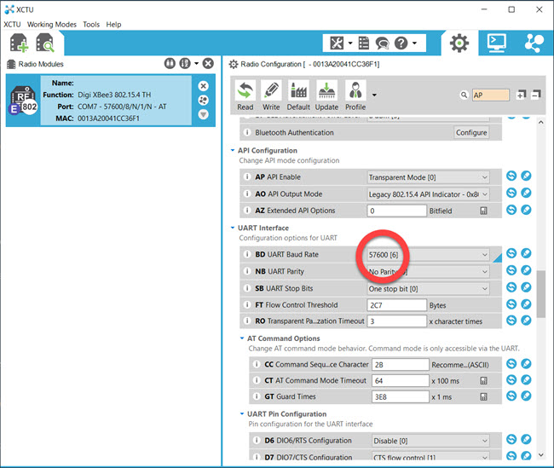Click the Read settings icon

coord(245,95)
